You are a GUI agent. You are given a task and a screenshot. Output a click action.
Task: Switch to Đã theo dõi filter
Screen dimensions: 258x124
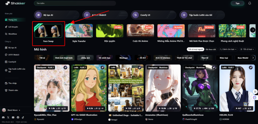pyautogui.click(x=211, y=49)
